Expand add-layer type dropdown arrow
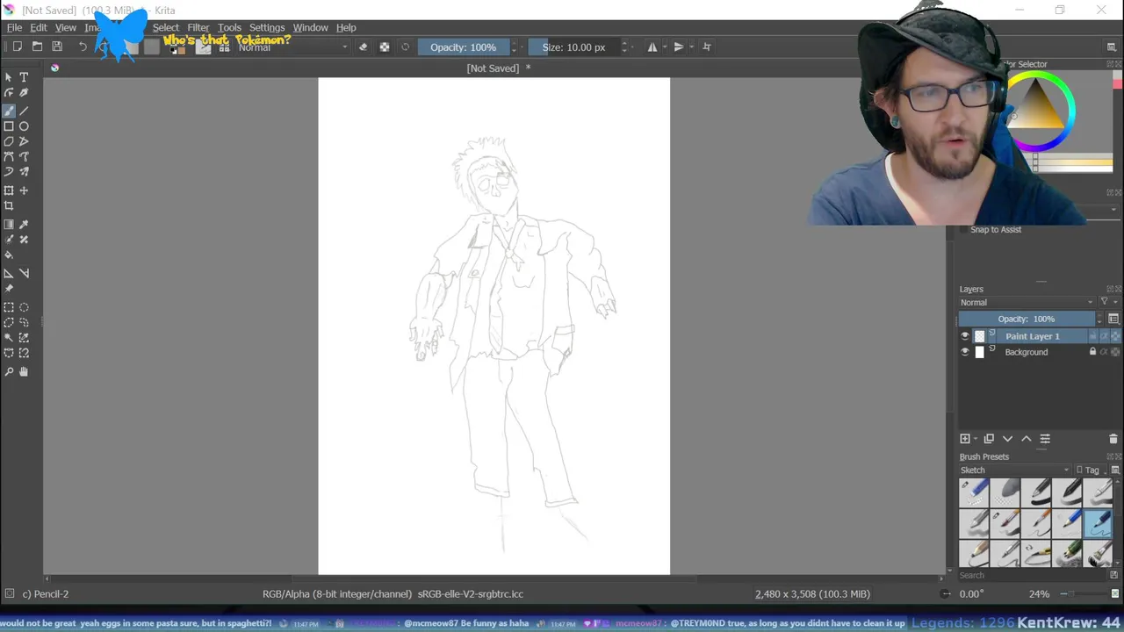 976,439
